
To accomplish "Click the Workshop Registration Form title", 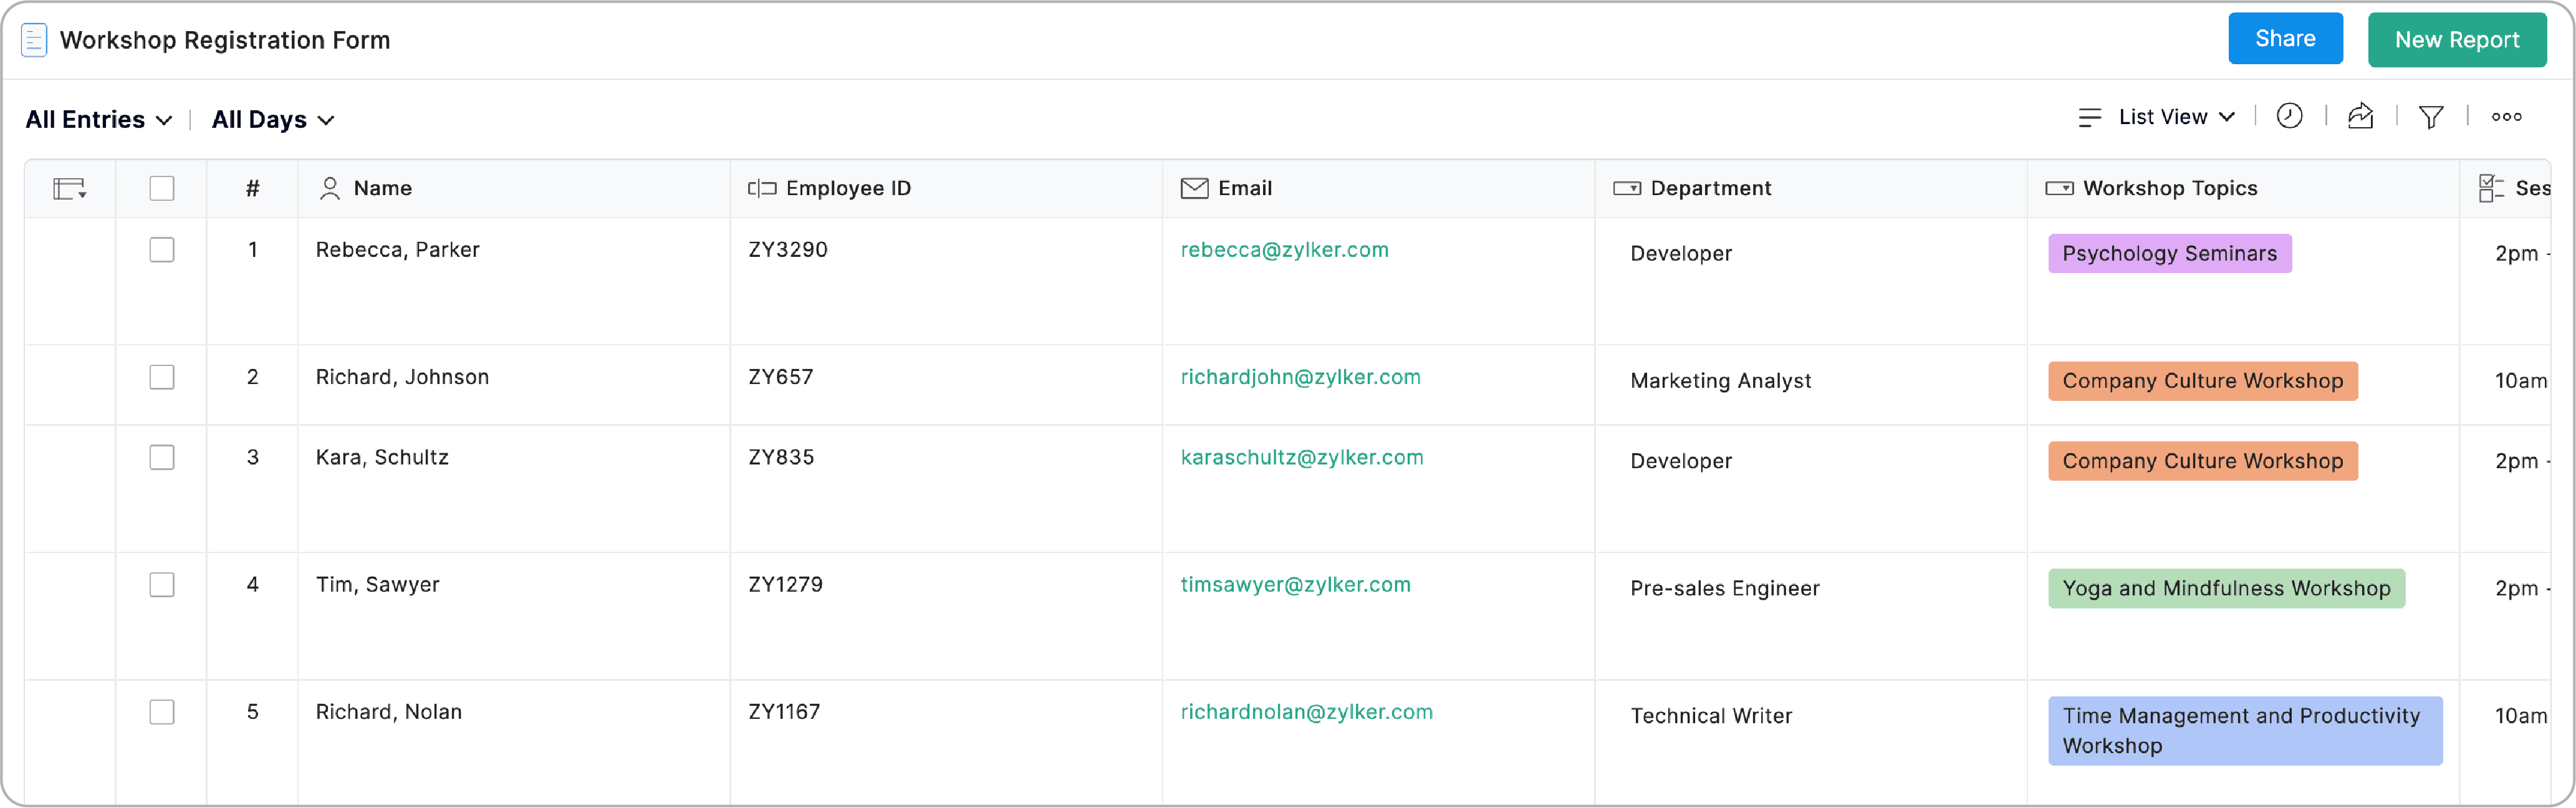I will (x=225, y=40).
